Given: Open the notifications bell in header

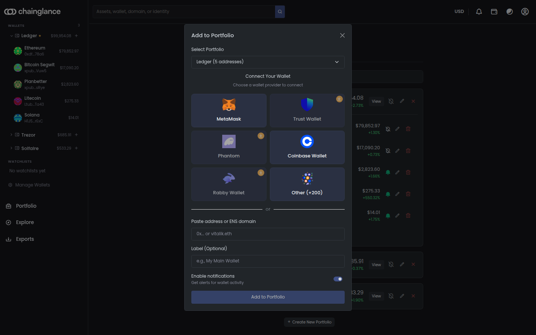Looking at the screenshot, I should coord(479,12).
